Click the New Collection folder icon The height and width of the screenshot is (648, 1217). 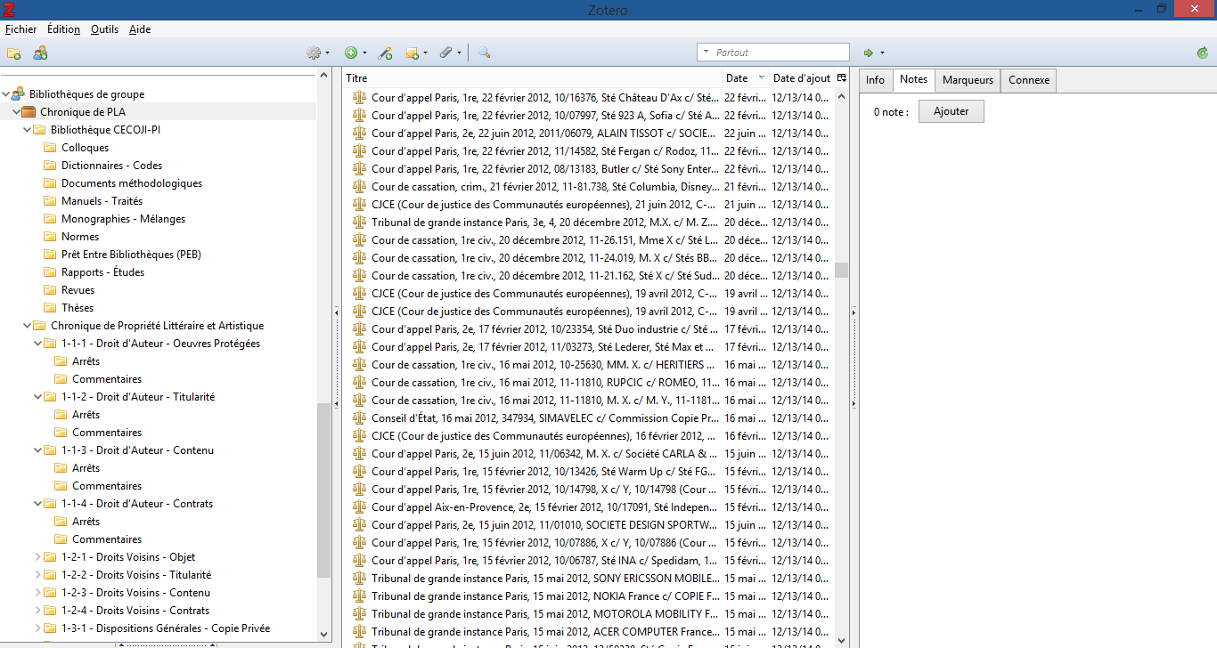tap(13, 53)
